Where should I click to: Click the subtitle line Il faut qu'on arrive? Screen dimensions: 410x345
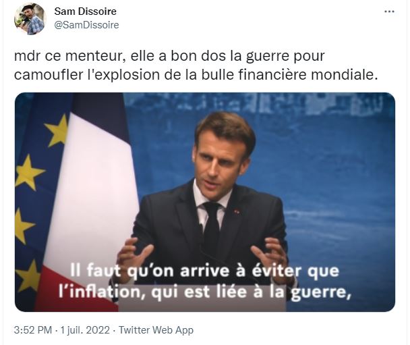[204, 271]
